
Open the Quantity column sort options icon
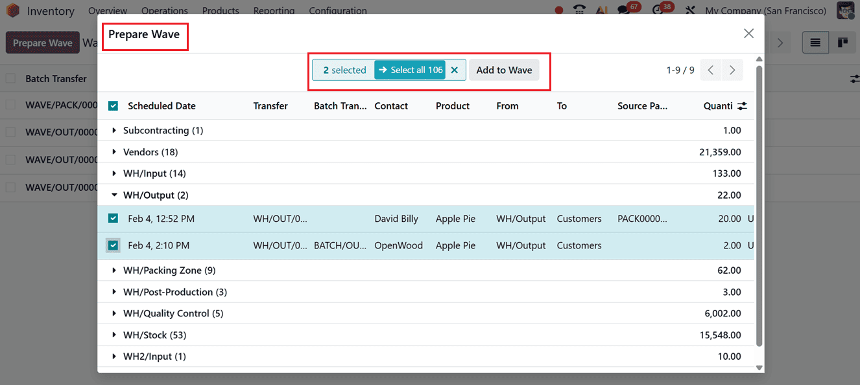742,105
